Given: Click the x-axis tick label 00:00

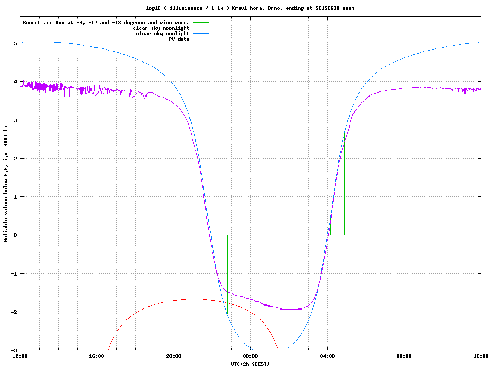Looking at the screenshot, I should [x=251, y=356].
